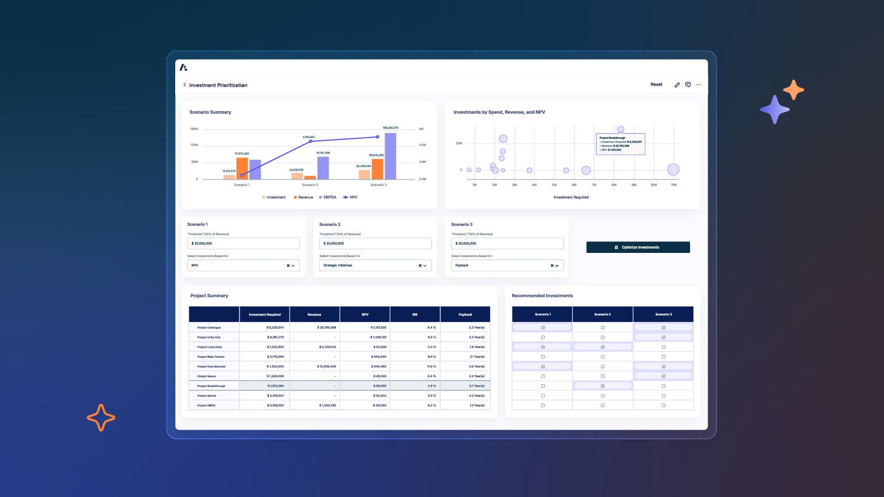
Task: Click the Scenario 1 threshold field
Action: click(x=244, y=244)
